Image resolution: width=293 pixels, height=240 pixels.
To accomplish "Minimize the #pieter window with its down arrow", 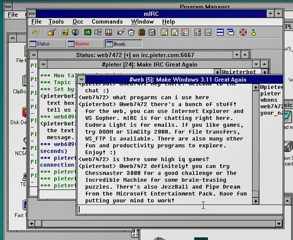I will tap(256, 64).
